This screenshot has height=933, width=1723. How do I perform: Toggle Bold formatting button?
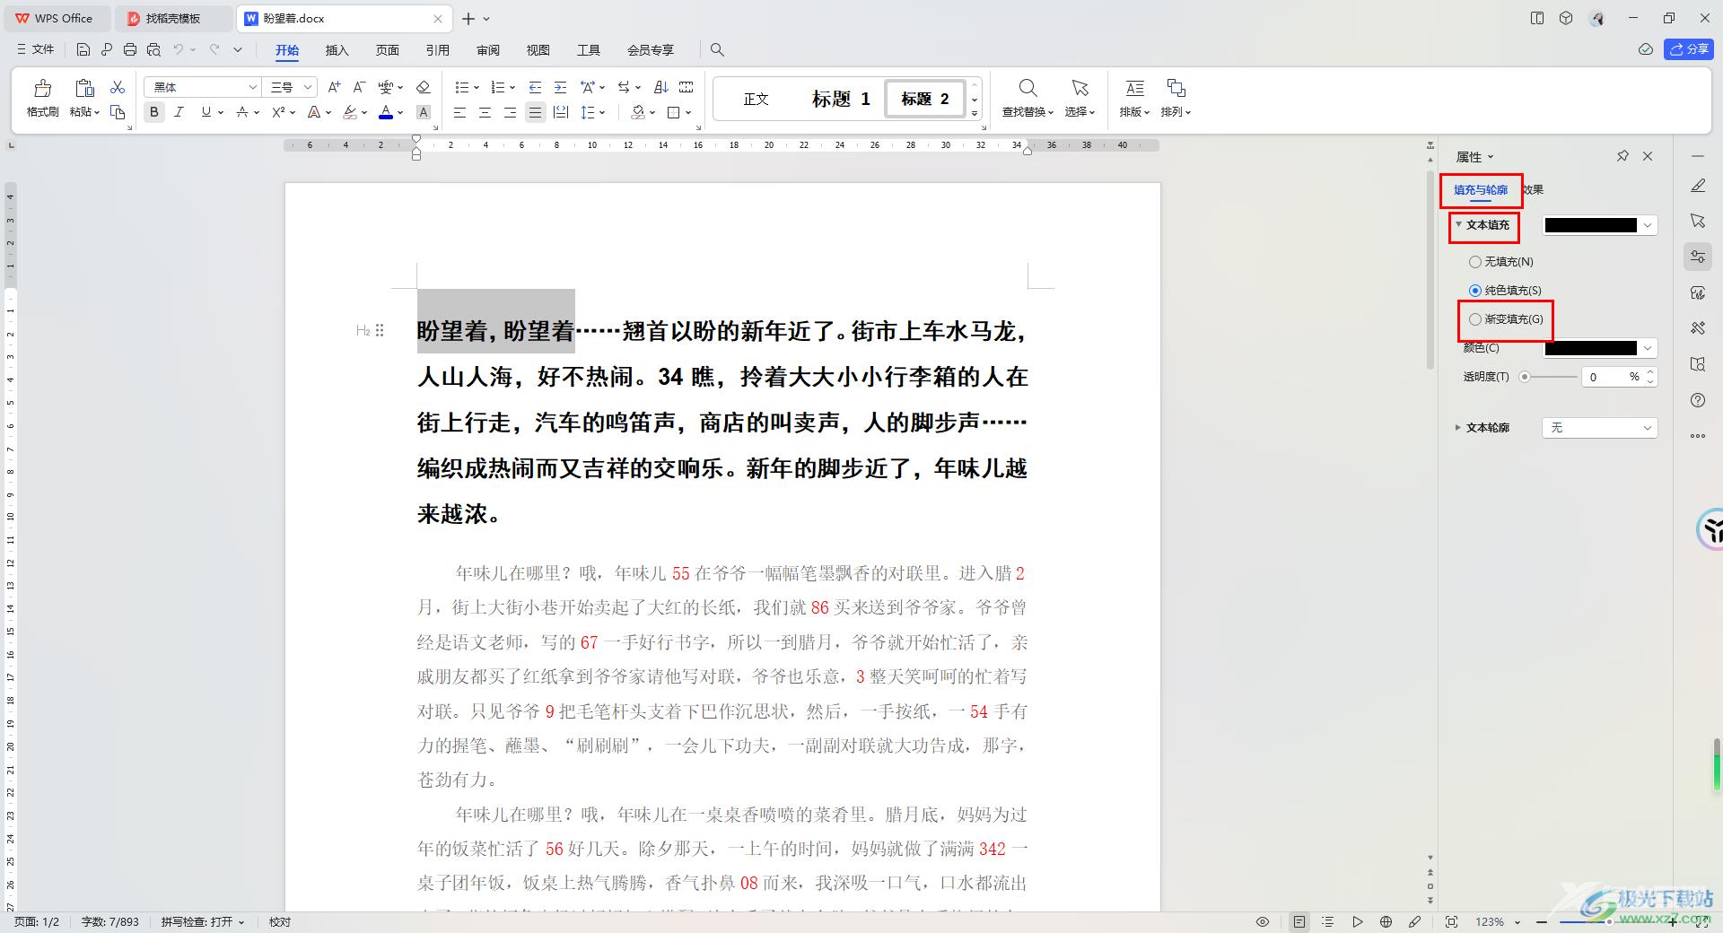coord(154,112)
